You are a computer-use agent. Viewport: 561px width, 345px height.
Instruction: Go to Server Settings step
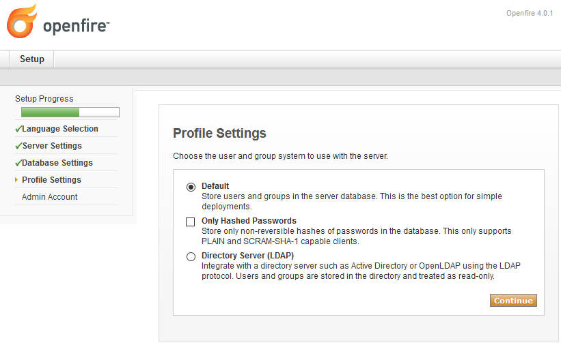point(52,146)
